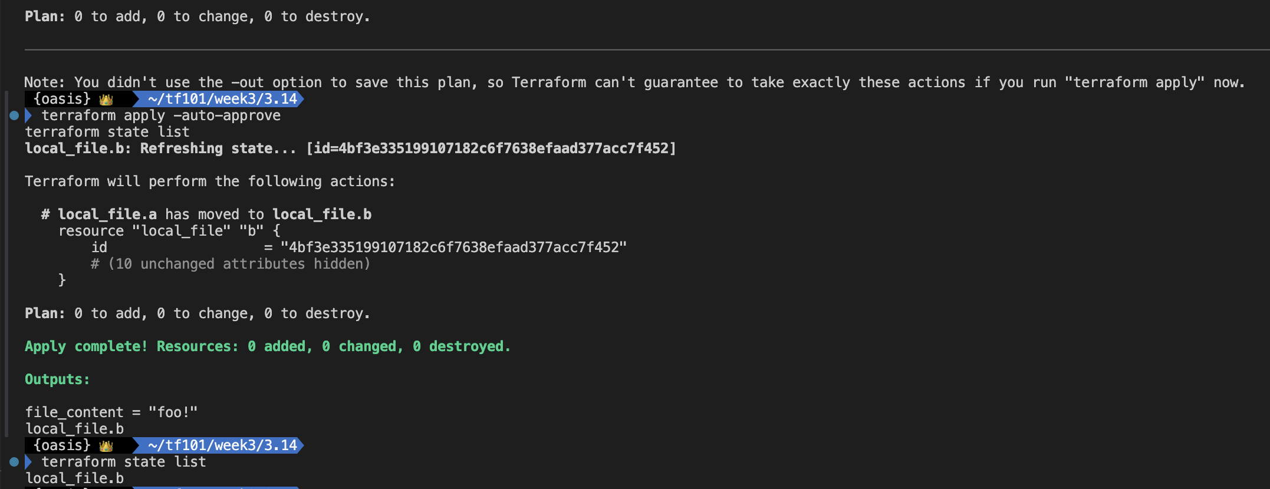Click the {oasis} label in the upper prompt

(62, 99)
